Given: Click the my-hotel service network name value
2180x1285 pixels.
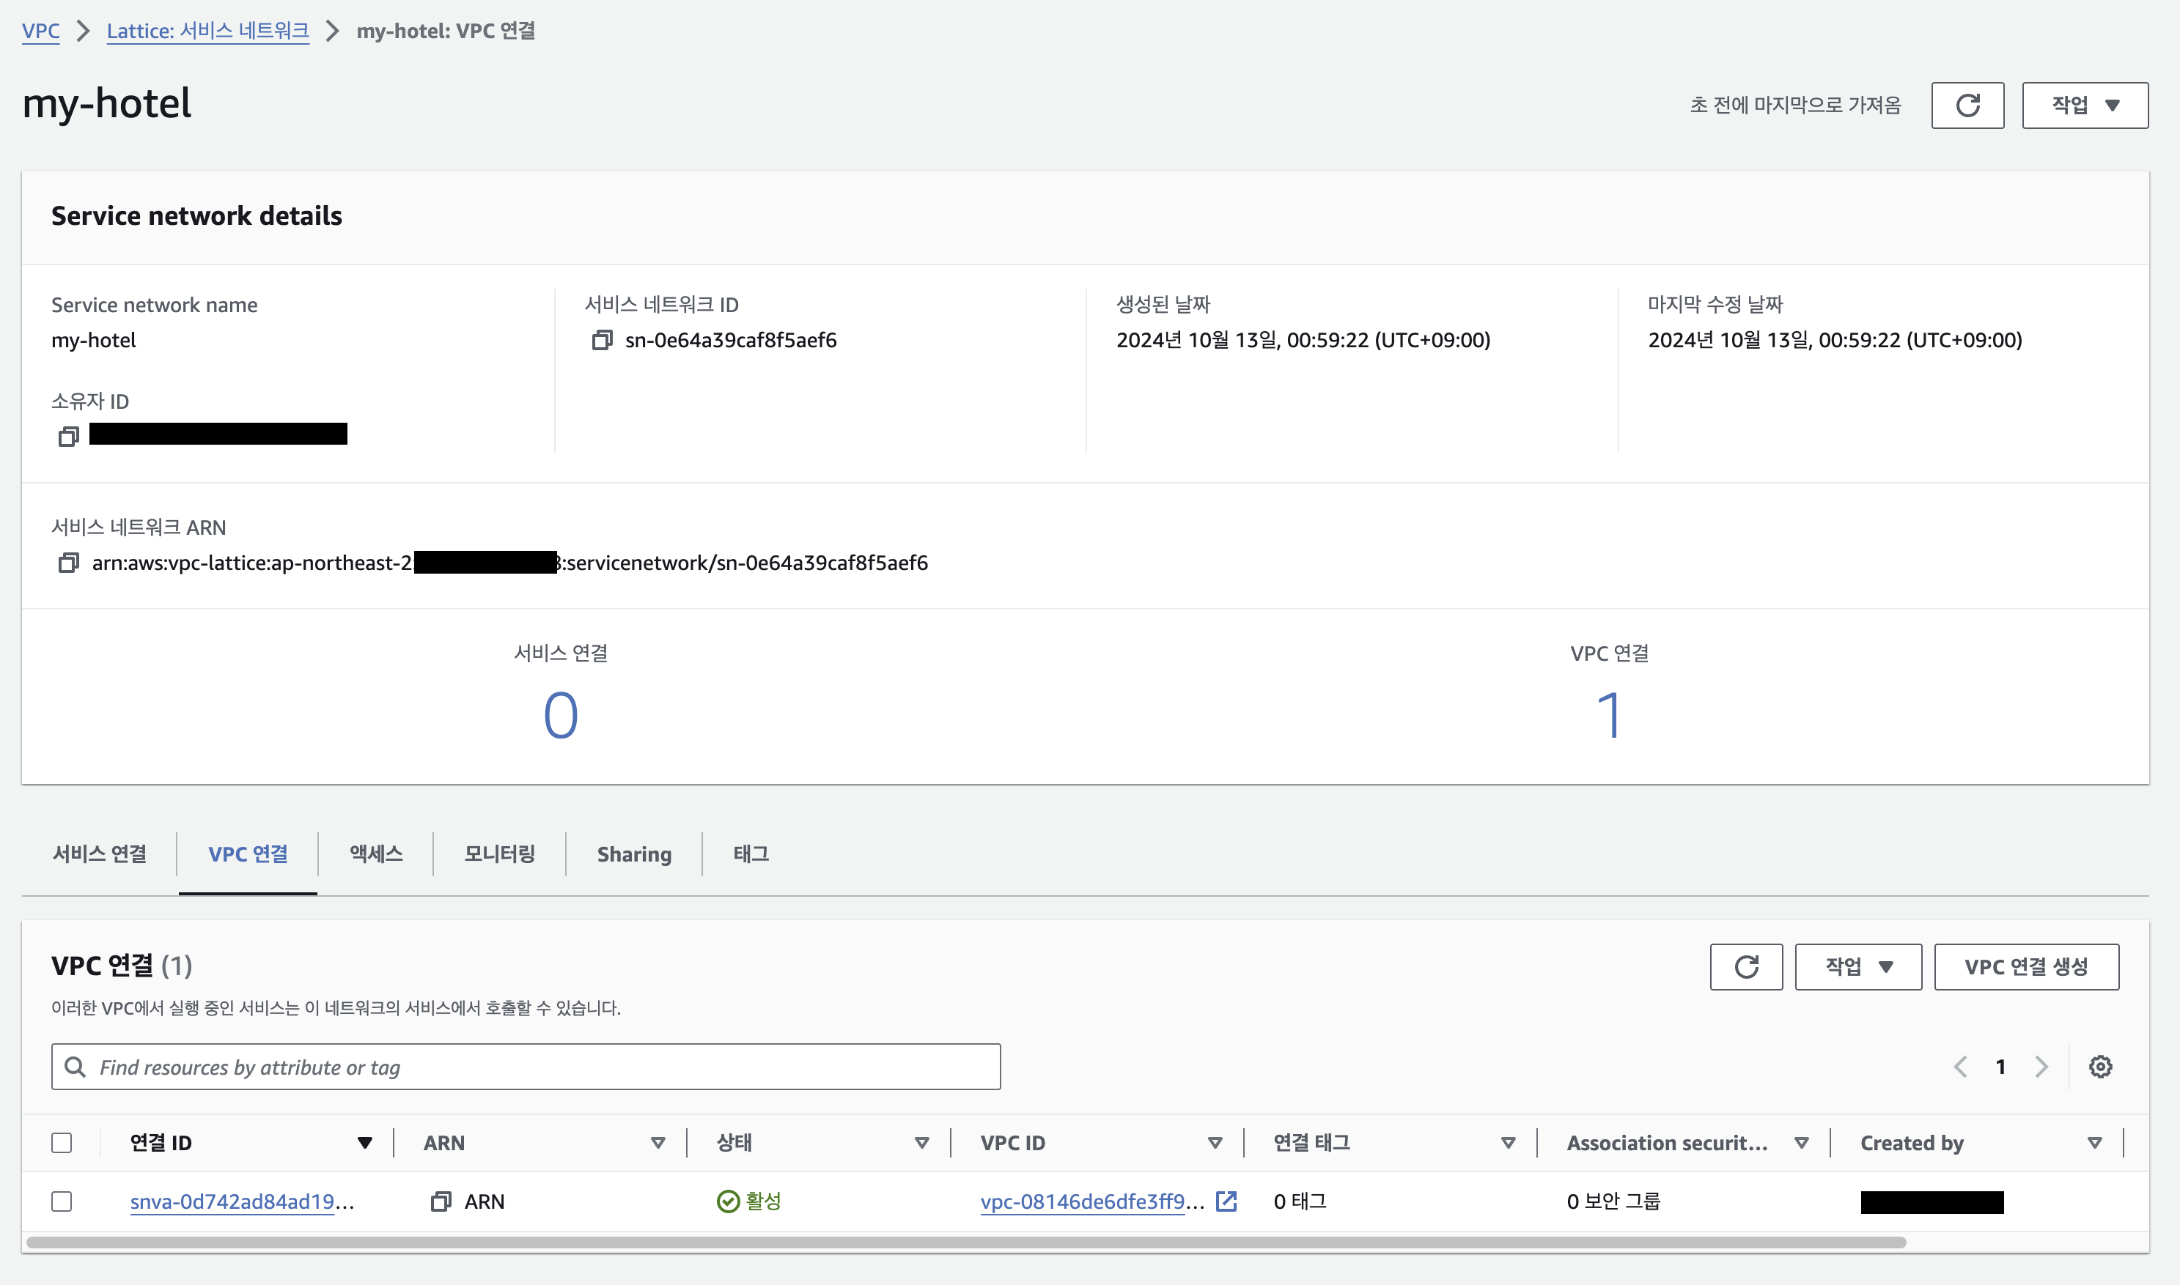Looking at the screenshot, I should [94, 341].
